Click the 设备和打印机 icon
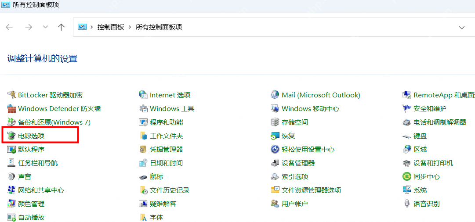475x222 pixels. point(406,163)
